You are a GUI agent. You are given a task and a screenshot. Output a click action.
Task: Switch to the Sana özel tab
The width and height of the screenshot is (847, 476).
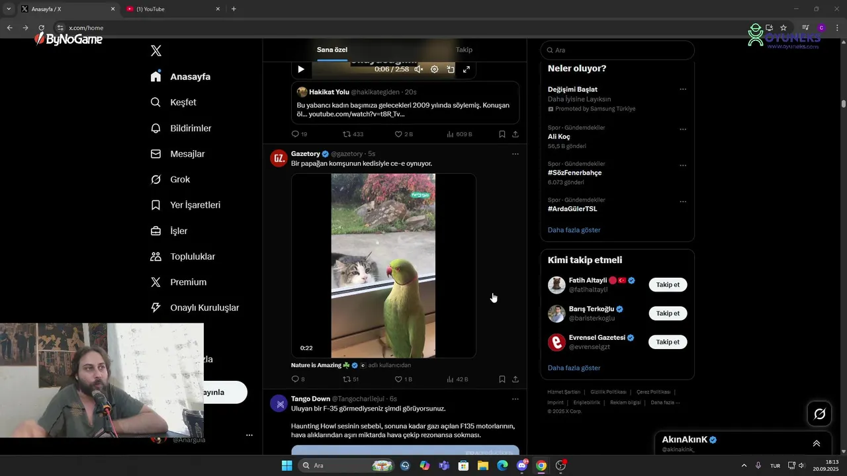point(332,50)
